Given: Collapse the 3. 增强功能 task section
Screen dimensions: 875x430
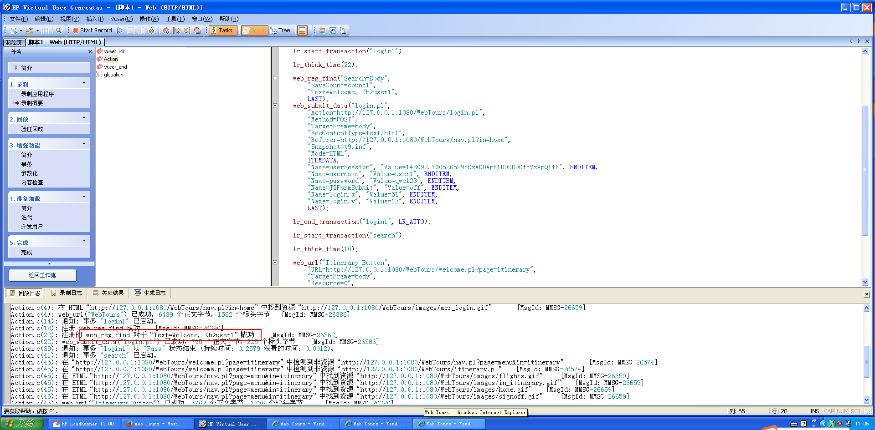Looking at the screenshot, I should tap(84, 144).
